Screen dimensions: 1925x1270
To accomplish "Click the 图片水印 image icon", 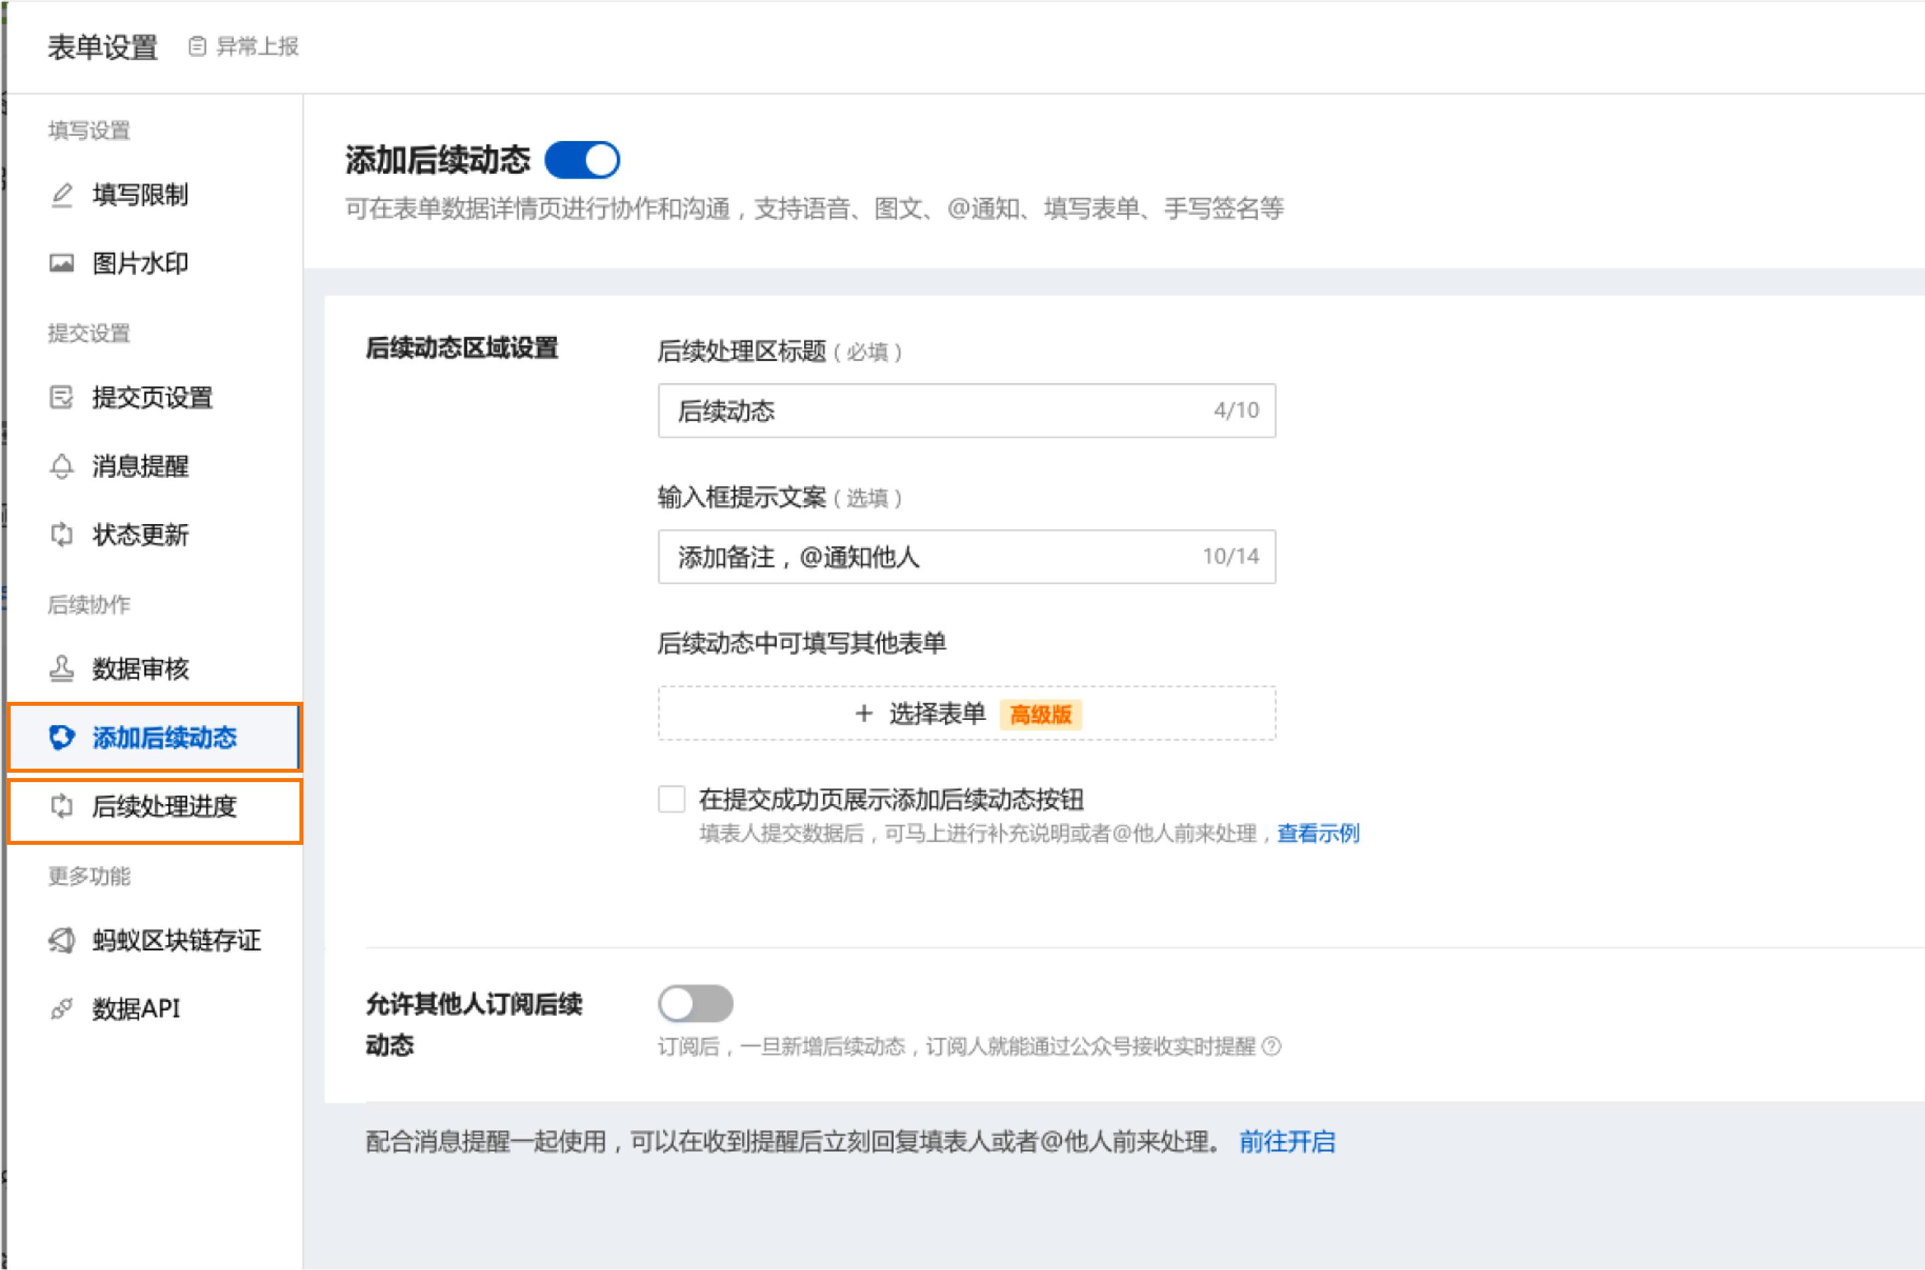I will (61, 263).
